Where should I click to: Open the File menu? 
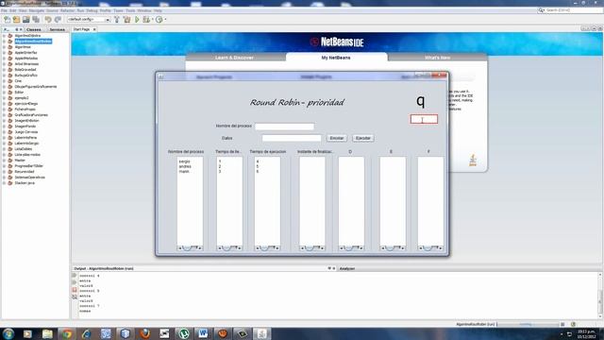pos(4,10)
